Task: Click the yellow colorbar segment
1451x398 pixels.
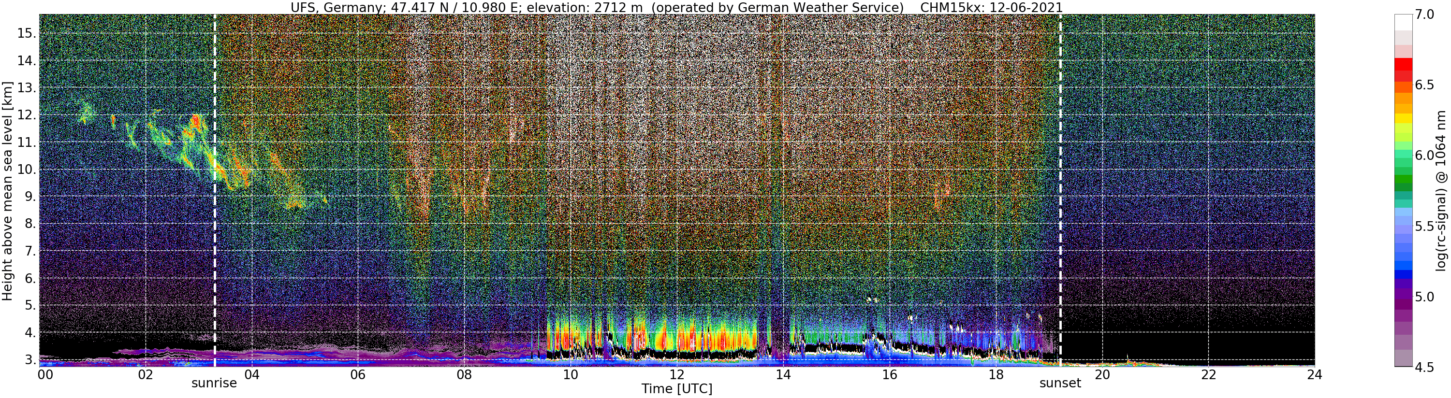Action: 1403,119
